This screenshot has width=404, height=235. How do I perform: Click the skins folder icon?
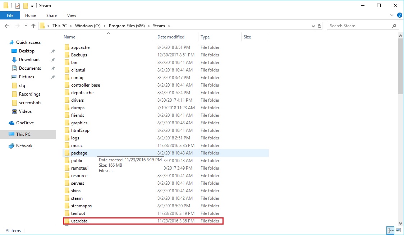click(x=67, y=191)
